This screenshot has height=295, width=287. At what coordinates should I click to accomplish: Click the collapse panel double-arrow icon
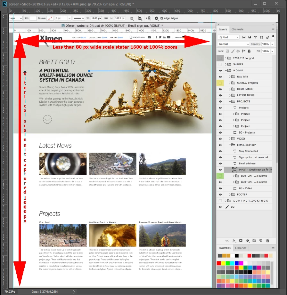tap(273, 24)
